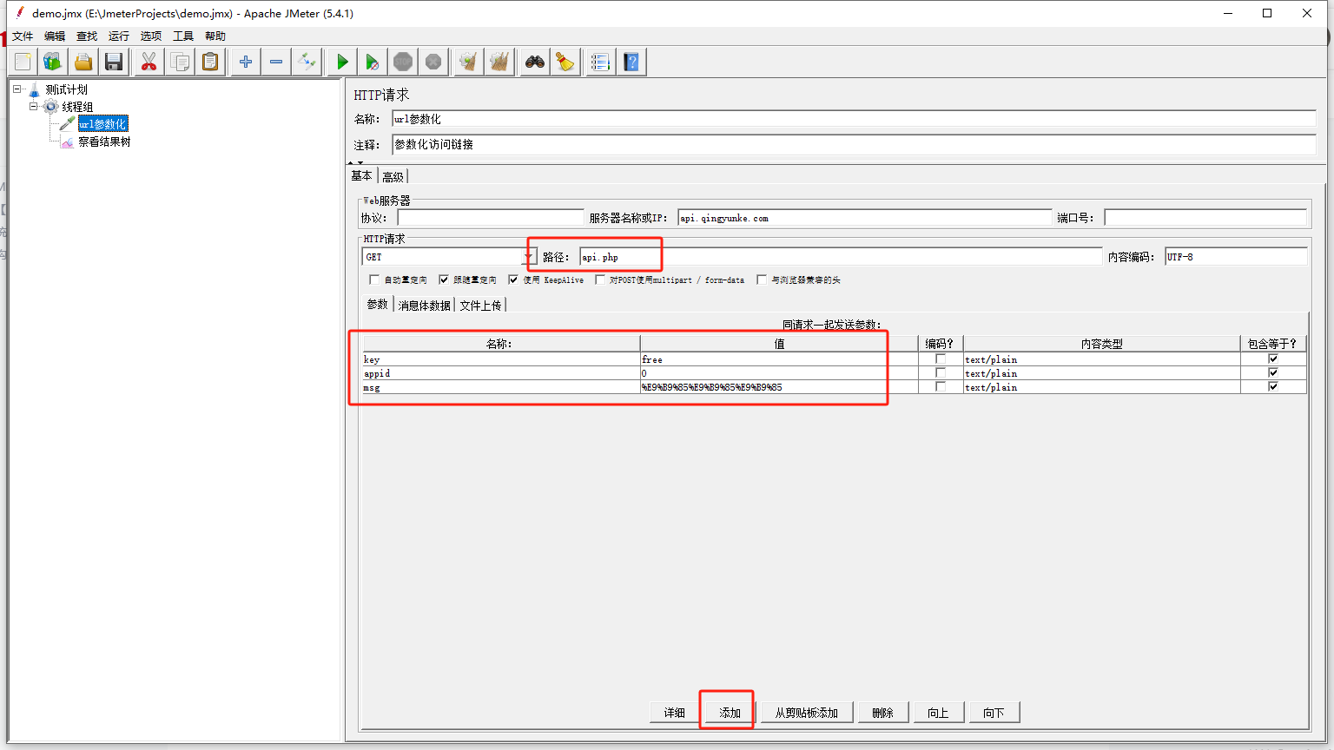Uncheck 包含等于 box in key row

click(1273, 359)
